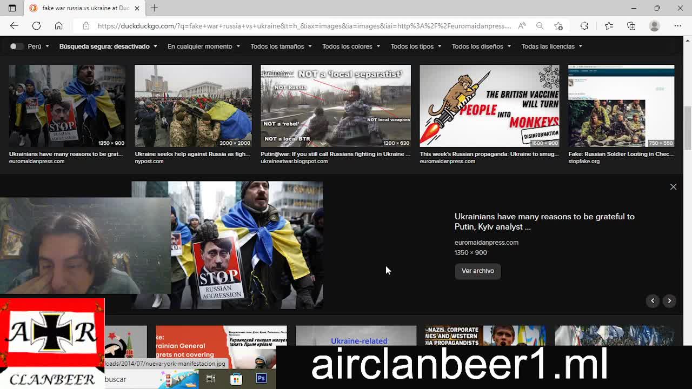Open Fake: Russian Soldier Looting caption
This screenshot has height=389, width=692.
click(621, 154)
